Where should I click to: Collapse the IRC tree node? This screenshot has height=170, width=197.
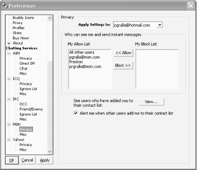[9, 99]
